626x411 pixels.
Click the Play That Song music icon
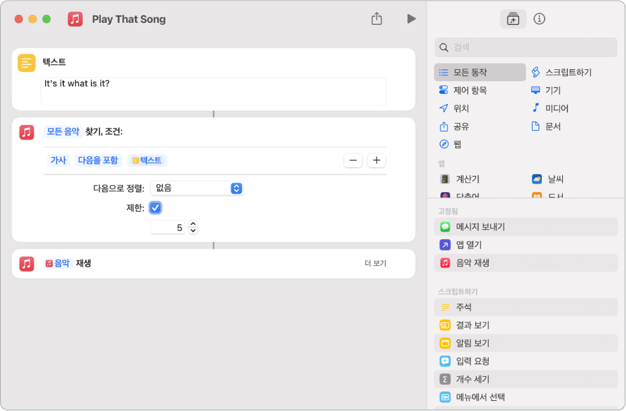[x=75, y=19]
